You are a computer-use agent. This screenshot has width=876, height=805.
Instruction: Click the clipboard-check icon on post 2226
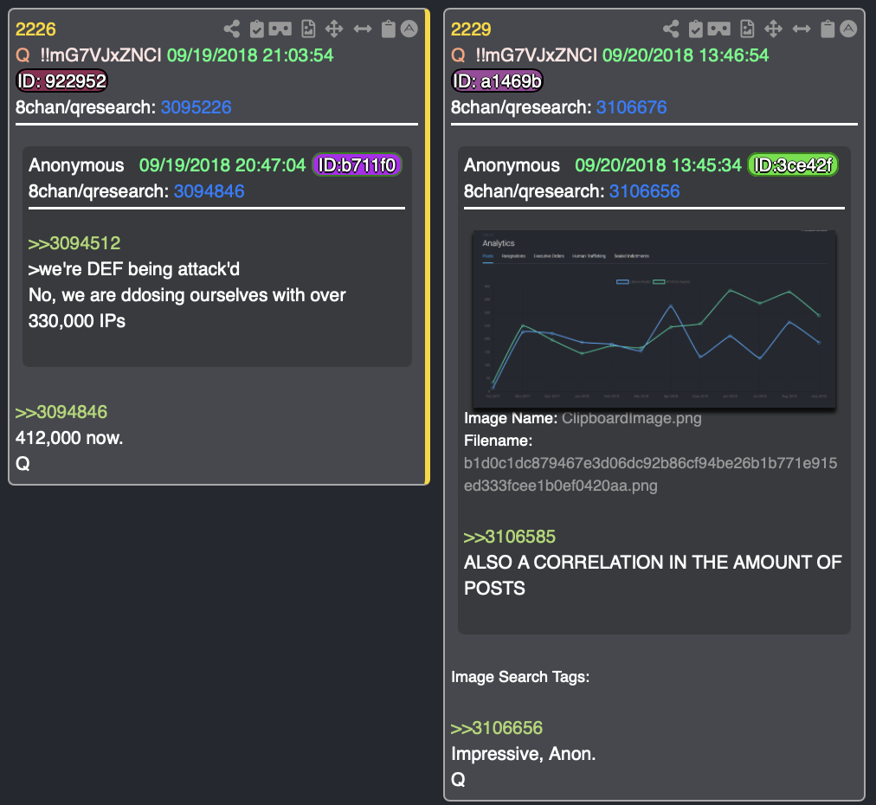[256, 29]
